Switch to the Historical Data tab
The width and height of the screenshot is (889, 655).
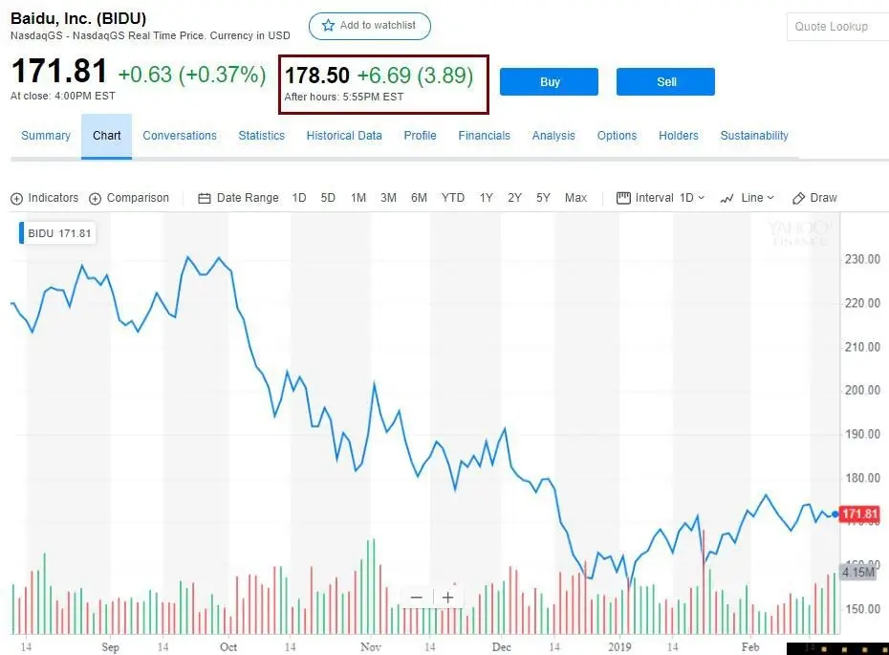pyautogui.click(x=344, y=136)
